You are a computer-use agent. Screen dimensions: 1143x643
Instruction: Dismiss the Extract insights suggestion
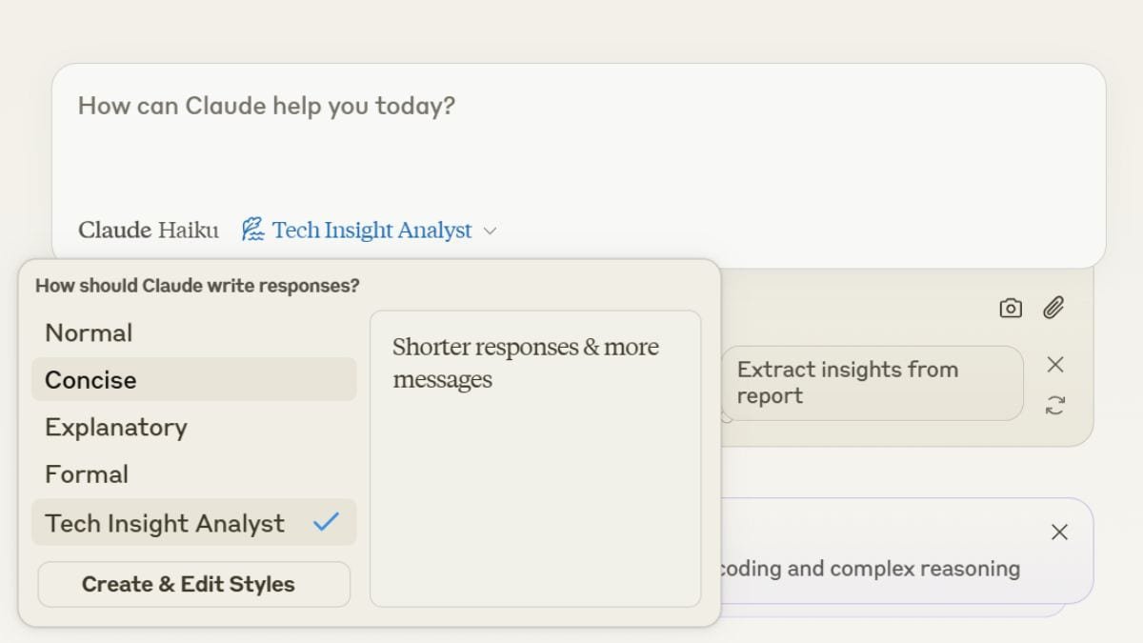click(x=1054, y=365)
